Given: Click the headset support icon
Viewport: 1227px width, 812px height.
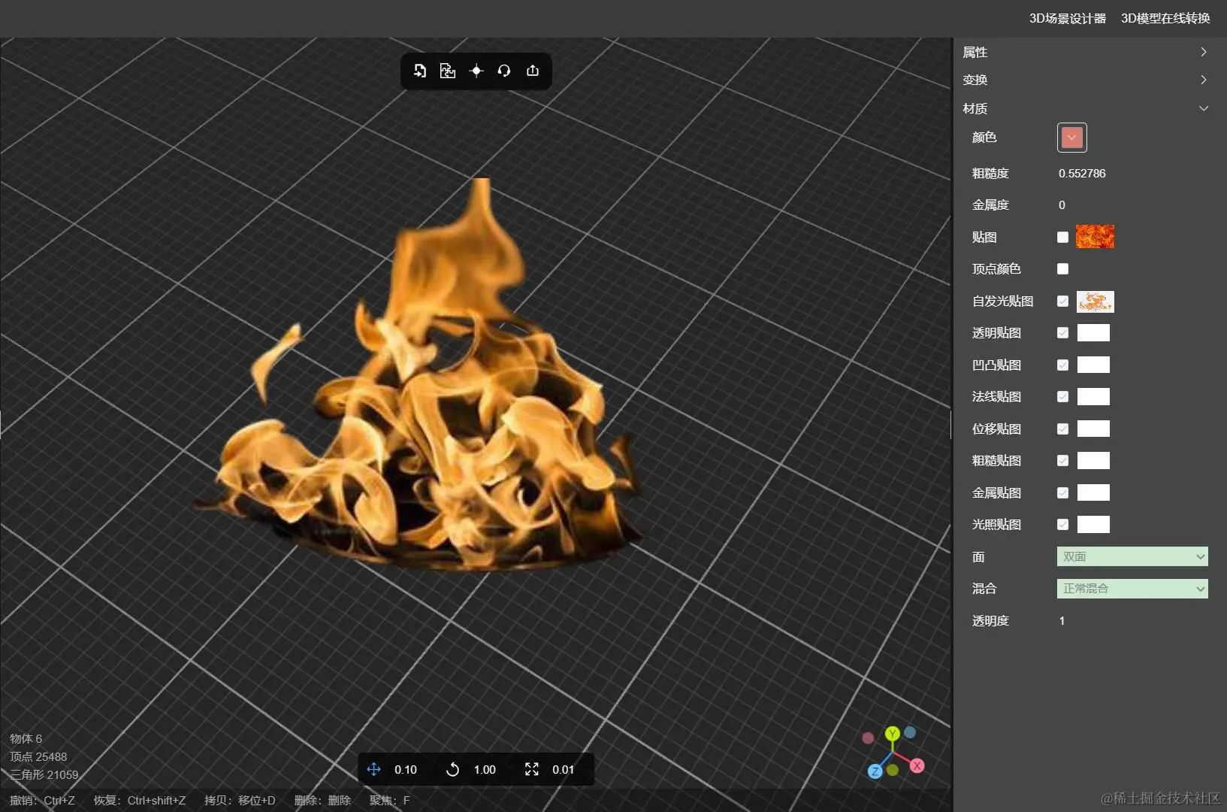Looking at the screenshot, I should coord(504,71).
